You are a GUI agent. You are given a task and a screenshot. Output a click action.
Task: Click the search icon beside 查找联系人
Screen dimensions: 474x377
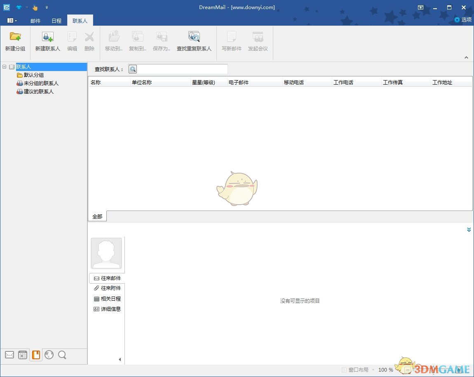133,69
